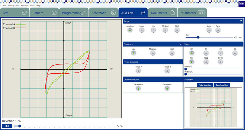Toggle Channel B selection
The image size is (245, 130).
pos(167,89)
